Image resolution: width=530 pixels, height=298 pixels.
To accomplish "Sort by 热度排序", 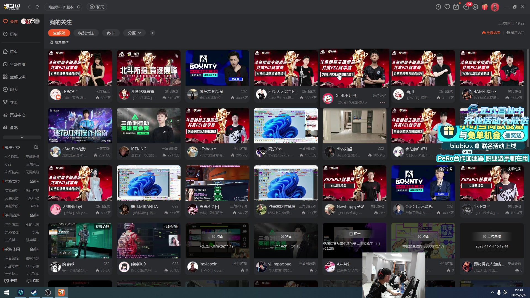I will coord(491,33).
